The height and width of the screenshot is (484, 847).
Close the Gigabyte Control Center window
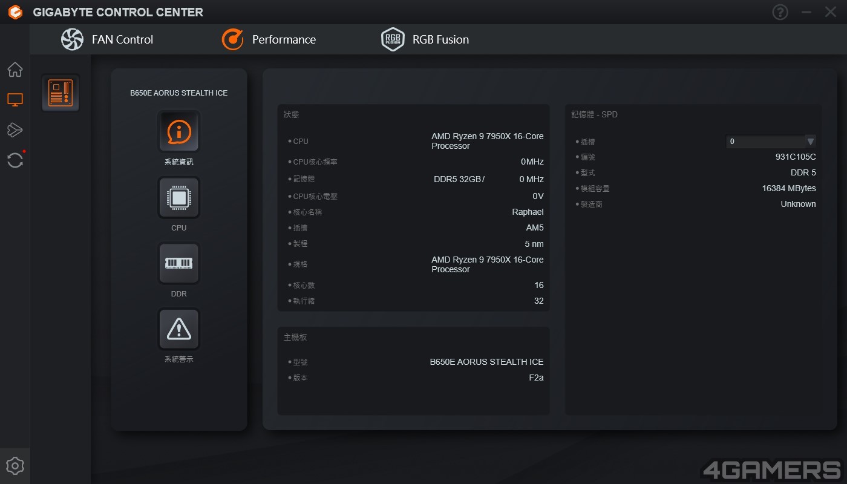[x=831, y=12]
